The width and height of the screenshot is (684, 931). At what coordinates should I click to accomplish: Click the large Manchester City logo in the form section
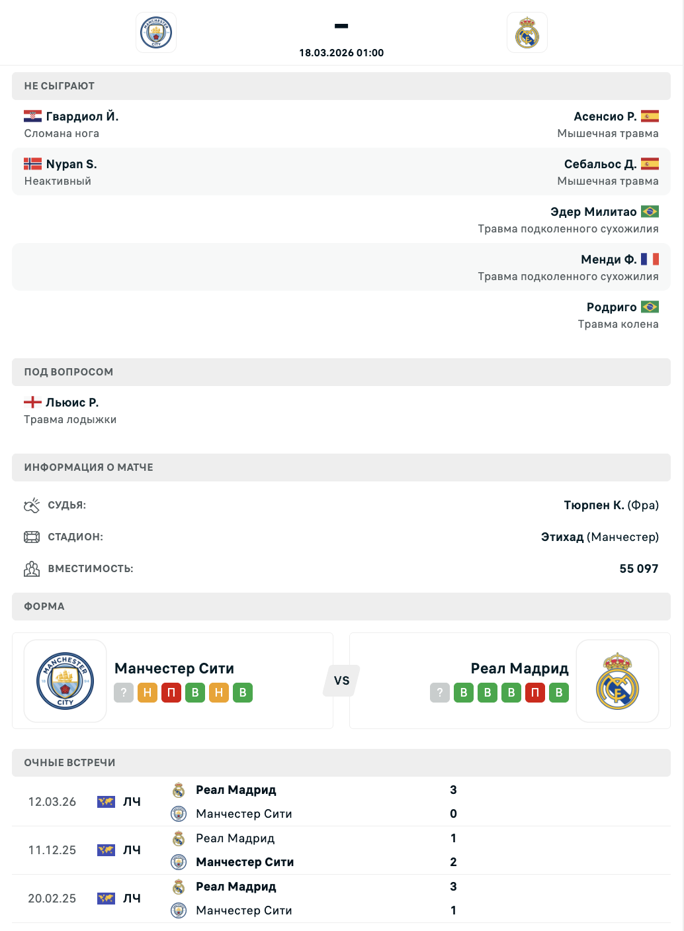click(x=65, y=681)
